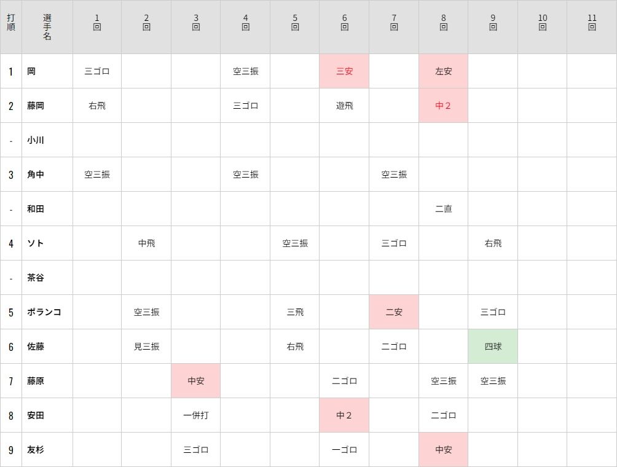Image resolution: width=617 pixels, height=467 pixels.
Task: Click the 選手名 column header
Action: [x=47, y=27]
